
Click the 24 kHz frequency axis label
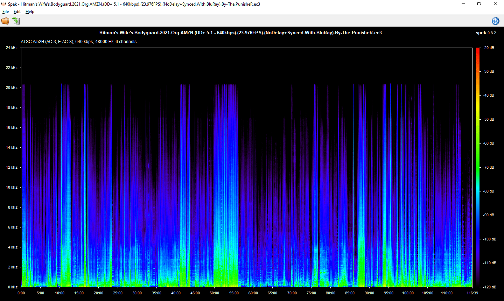[x=12, y=48]
